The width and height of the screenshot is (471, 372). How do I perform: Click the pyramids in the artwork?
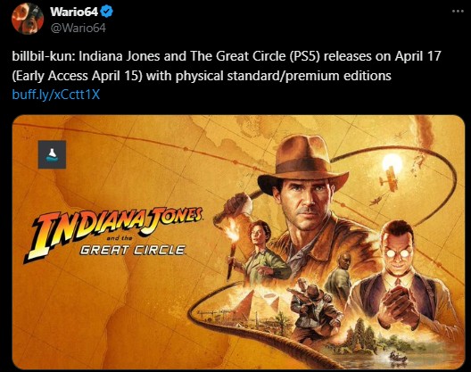(x=257, y=305)
